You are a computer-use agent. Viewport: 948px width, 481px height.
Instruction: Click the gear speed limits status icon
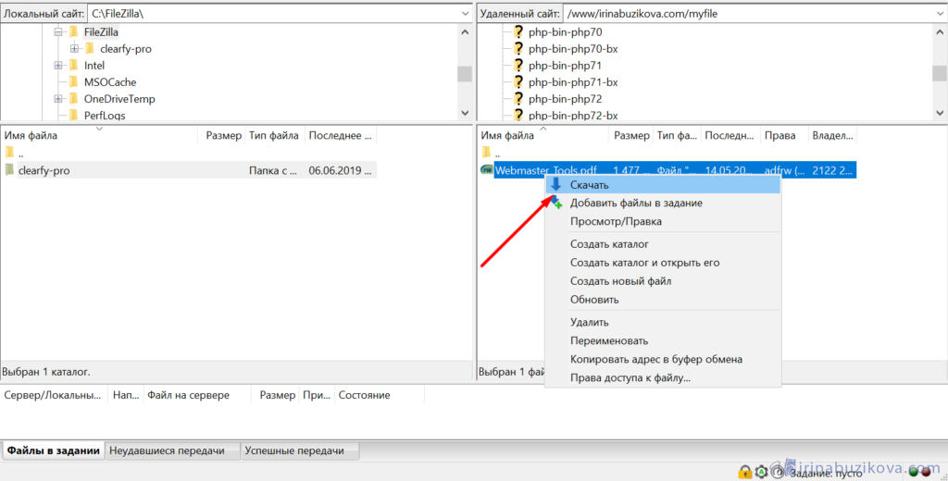pos(760,472)
